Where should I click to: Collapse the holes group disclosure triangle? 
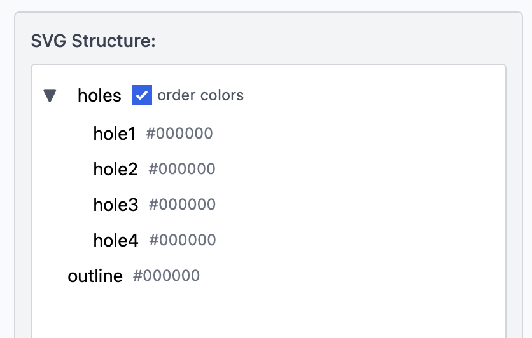tap(50, 96)
